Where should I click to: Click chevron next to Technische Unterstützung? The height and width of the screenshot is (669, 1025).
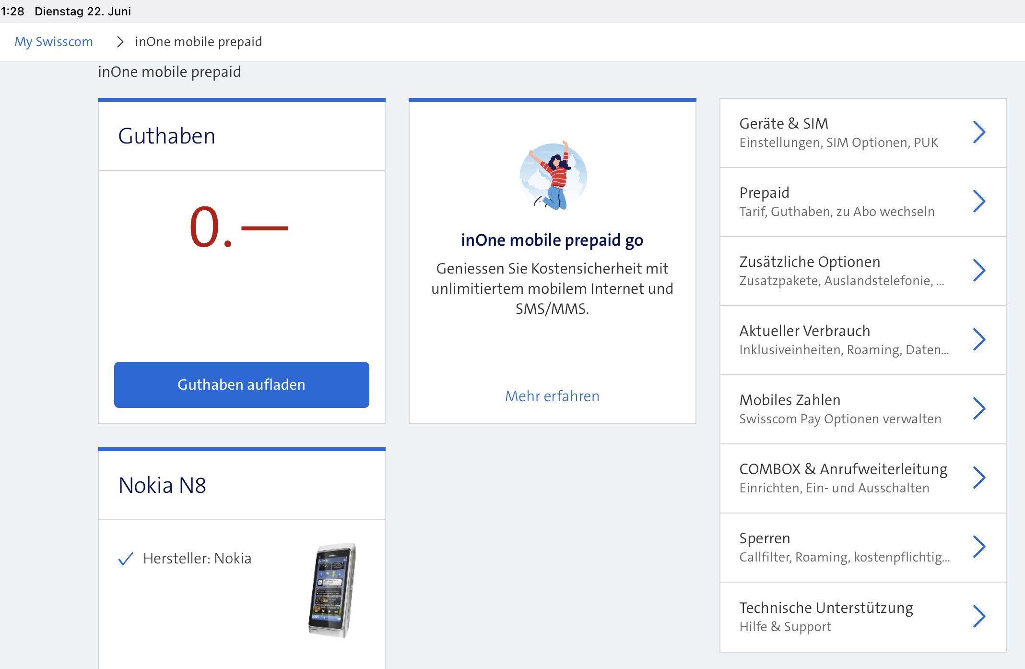978,617
